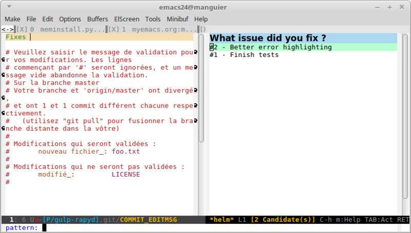This screenshot has height=233, width=411.
Task: Click 'TAB:Act' hint in helm mode line
Action: pos(379,220)
